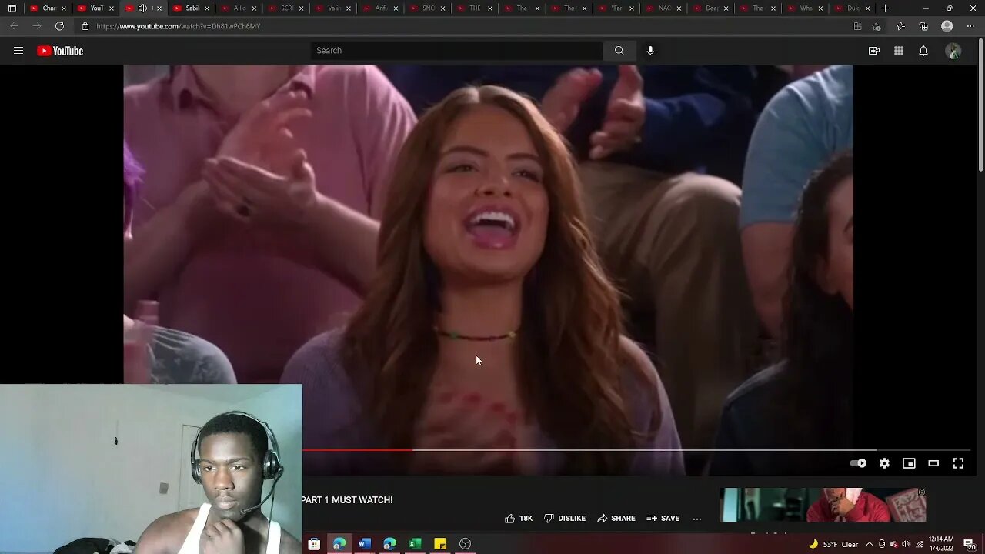This screenshot has width=985, height=554.
Task: Open player settings gear
Action: [884, 463]
